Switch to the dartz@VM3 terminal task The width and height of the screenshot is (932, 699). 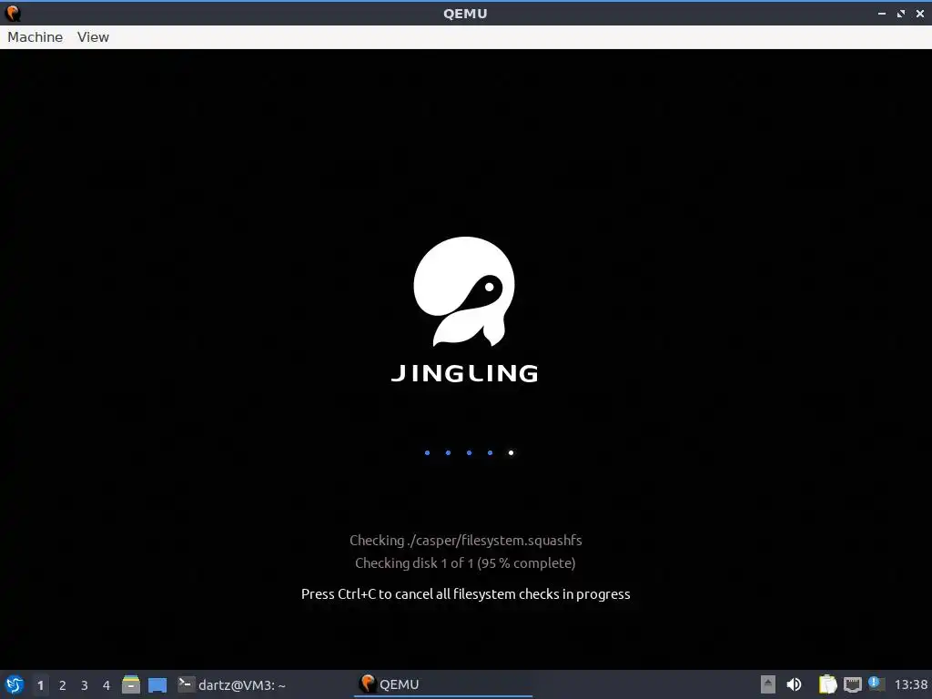click(x=232, y=684)
